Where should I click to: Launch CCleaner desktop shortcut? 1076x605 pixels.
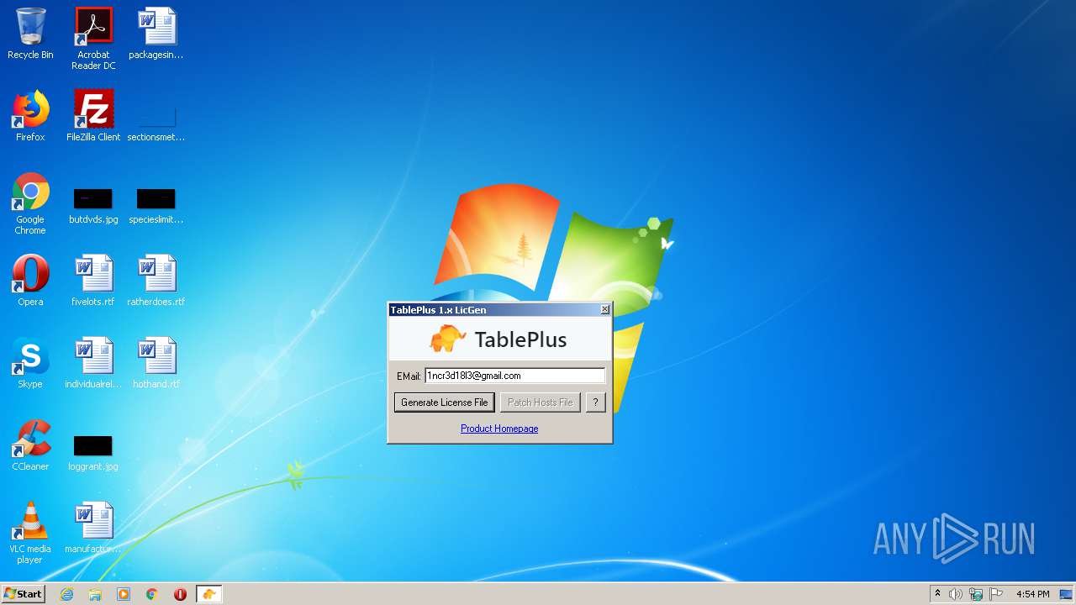[x=30, y=445]
